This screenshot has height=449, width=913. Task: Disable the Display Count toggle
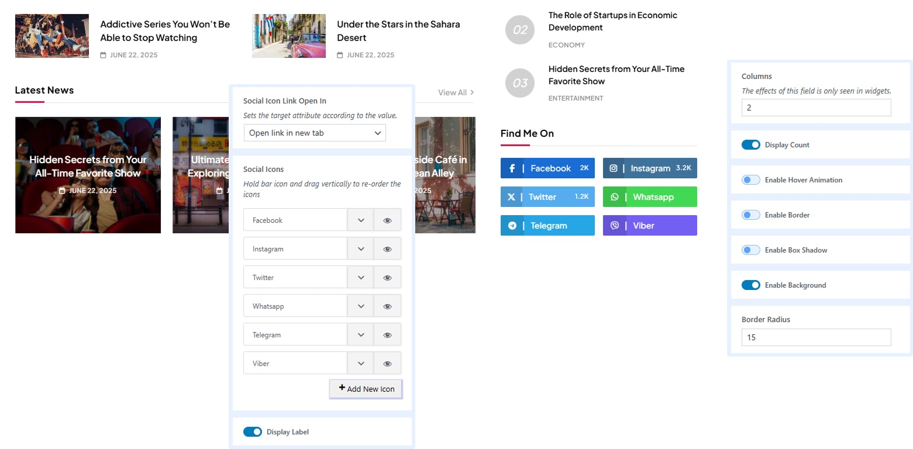(x=750, y=145)
